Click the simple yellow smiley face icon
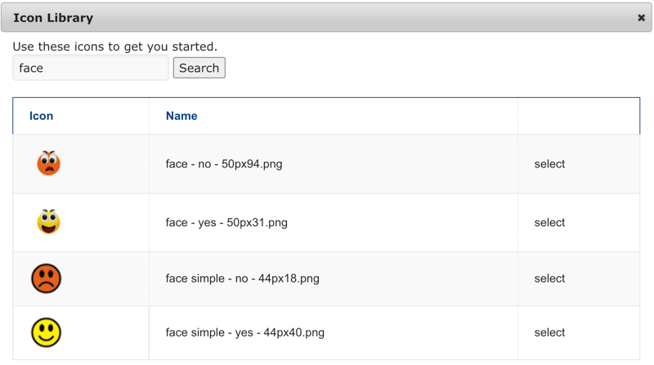Viewport: 654px width, 365px height. click(x=47, y=332)
